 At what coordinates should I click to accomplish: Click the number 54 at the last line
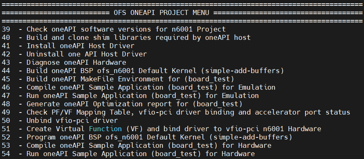(x=6, y=154)
